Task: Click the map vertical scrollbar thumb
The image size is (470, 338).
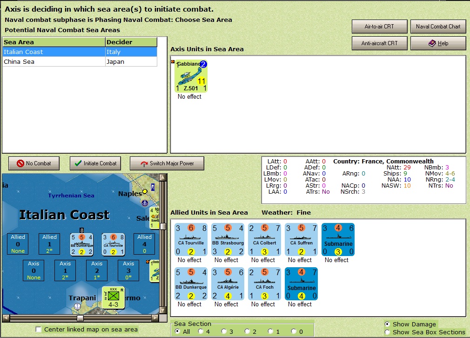Action: click(x=163, y=226)
